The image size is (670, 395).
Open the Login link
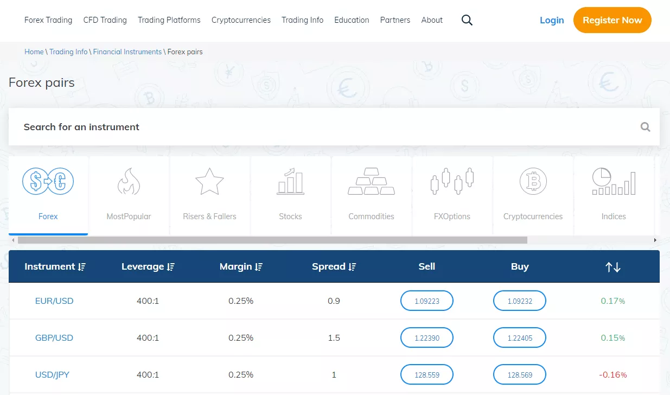pos(552,20)
